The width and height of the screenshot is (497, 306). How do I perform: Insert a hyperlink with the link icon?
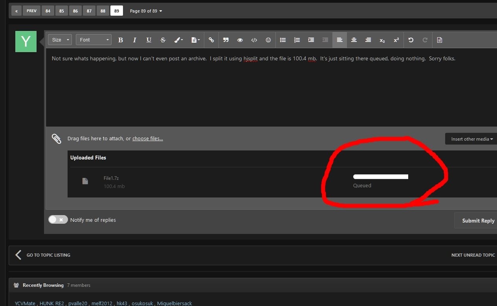[x=211, y=40]
